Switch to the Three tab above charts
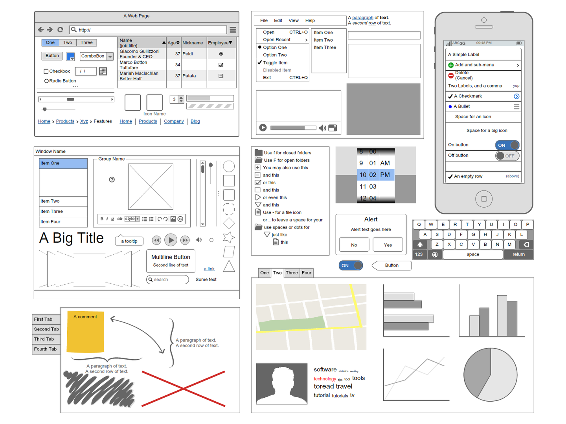The height and width of the screenshot is (424, 566). click(x=292, y=273)
